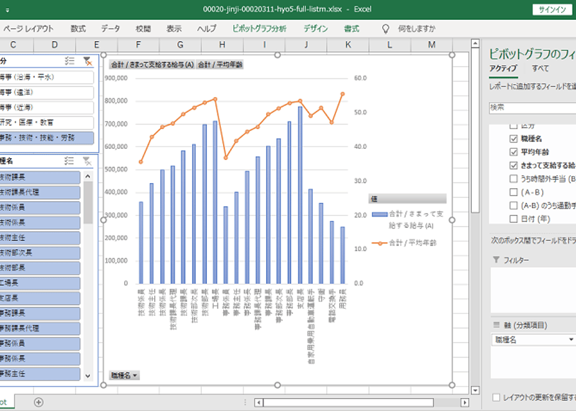
Task: Toggle multi-select in 区分 slicer
Action: (69, 61)
